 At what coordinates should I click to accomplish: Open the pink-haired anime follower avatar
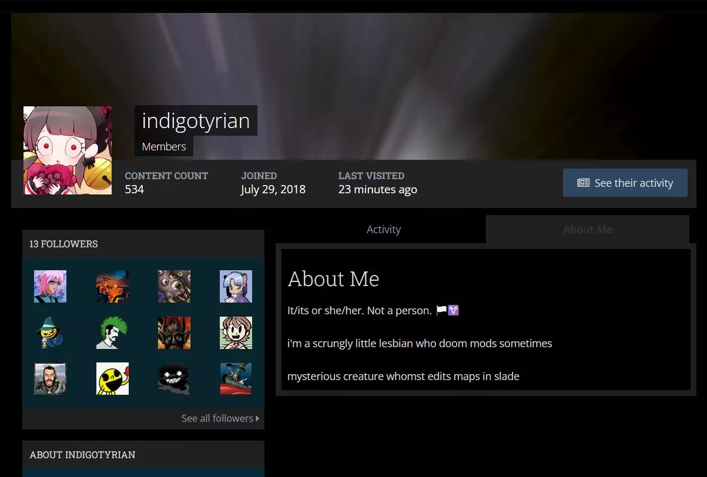click(50, 286)
